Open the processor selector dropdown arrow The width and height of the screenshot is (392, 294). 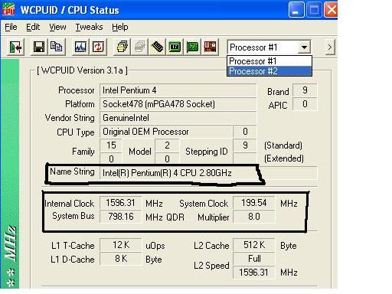coord(304,47)
